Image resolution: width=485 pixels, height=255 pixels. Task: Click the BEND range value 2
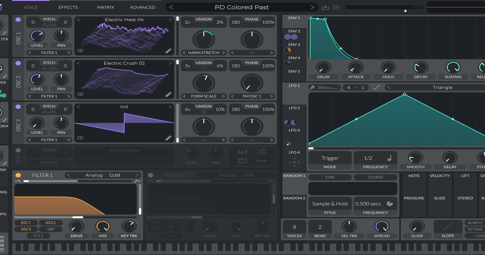[320, 227]
